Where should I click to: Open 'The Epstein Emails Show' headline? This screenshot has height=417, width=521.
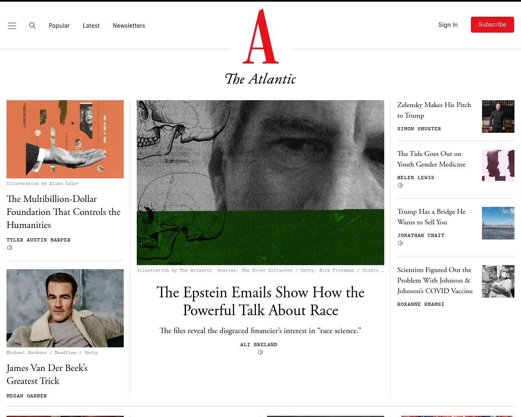(x=260, y=301)
